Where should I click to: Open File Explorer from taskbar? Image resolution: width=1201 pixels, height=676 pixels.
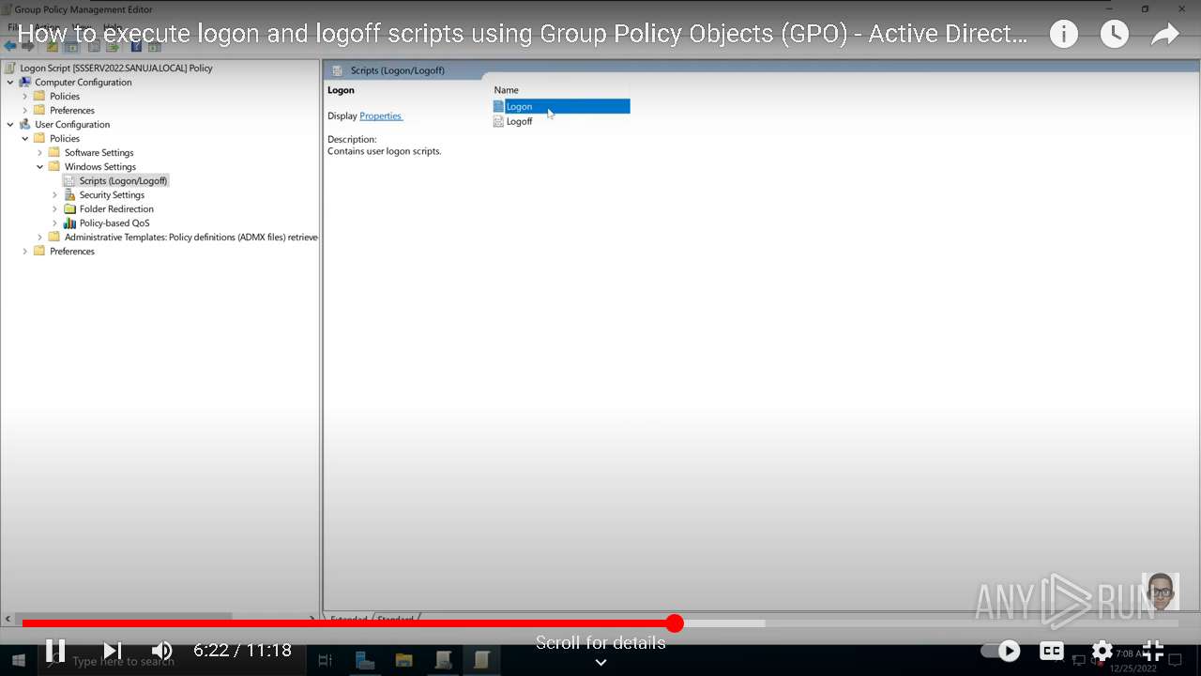(x=404, y=661)
